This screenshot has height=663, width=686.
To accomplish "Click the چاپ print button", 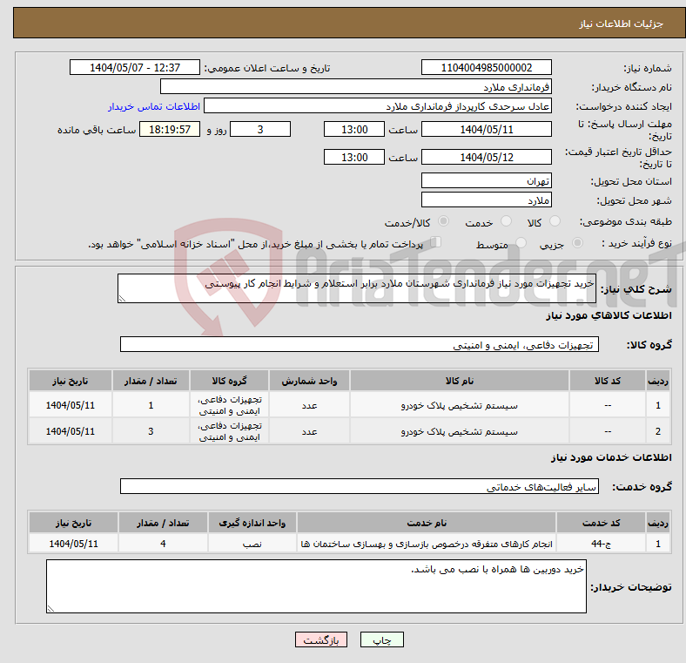I will click(382, 639).
